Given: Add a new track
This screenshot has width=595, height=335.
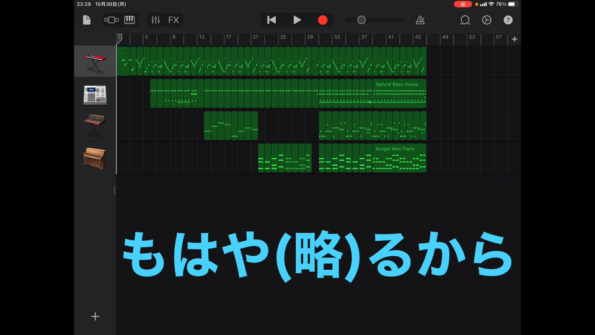Looking at the screenshot, I should tap(95, 316).
